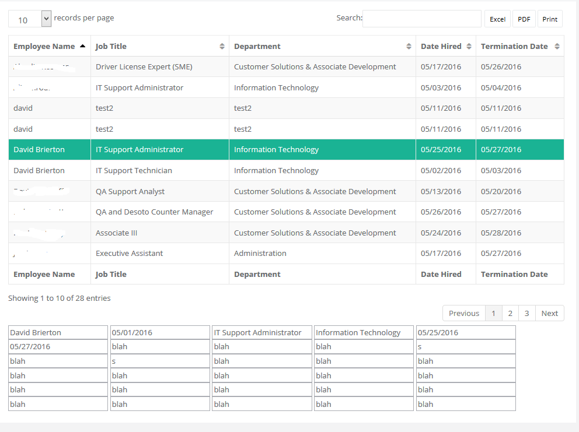Viewport: 579px width, 432px height.
Task: Click the Termination Date sort arrows
Action: point(557,46)
